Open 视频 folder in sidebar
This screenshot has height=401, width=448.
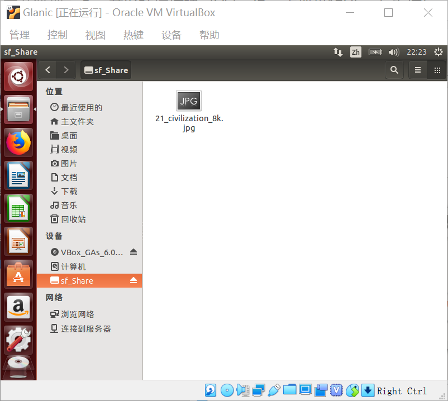tap(89, 149)
